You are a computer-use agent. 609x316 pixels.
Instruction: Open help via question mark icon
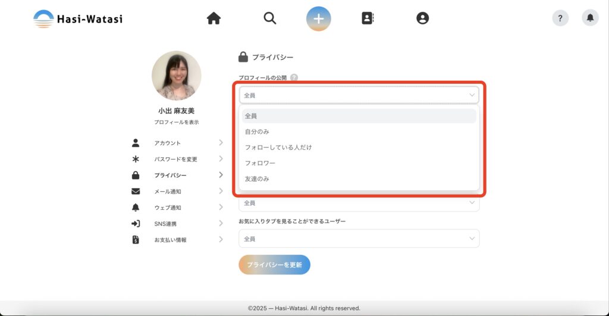tap(560, 18)
